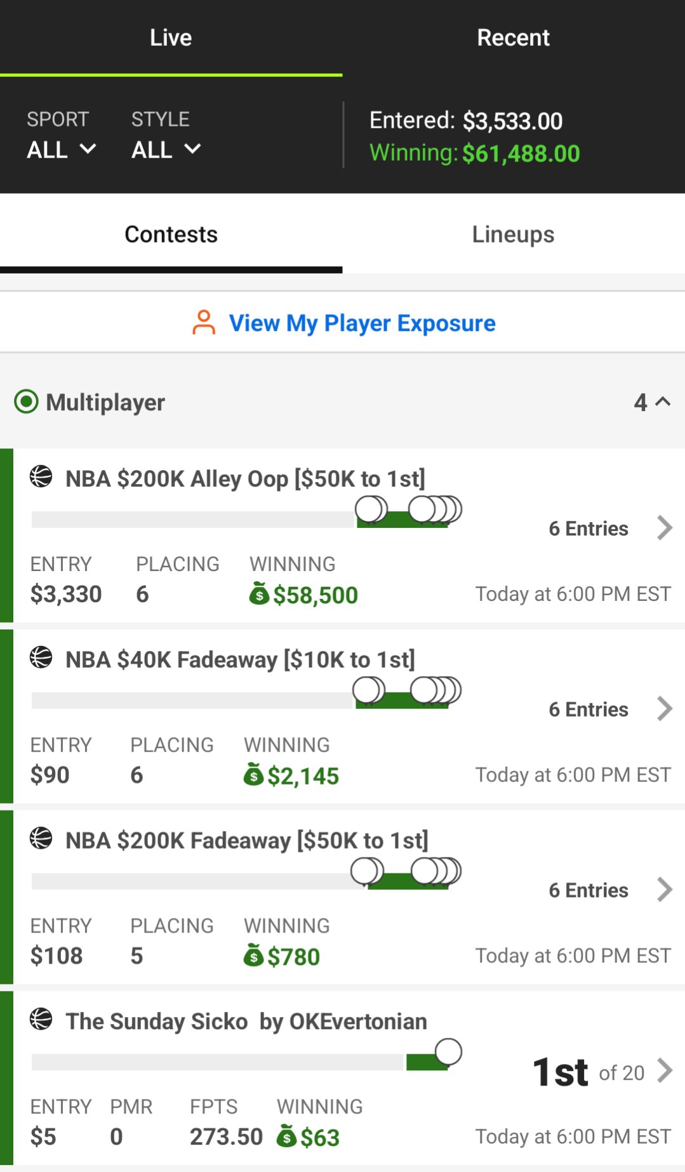The width and height of the screenshot is (685, 1172).
Task: Open the STYLE filter dropdown
Action: point(166,149)
